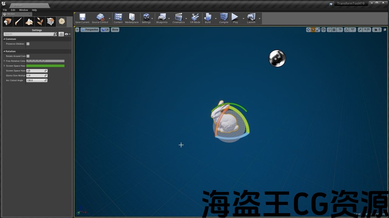Open Landscape mode mountain icon
Screen dimensions: 389x218
tap(29, 21)
